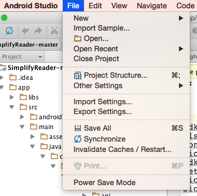Select Close Project
The height and width of the screenshot is (196, 197).
126,59
